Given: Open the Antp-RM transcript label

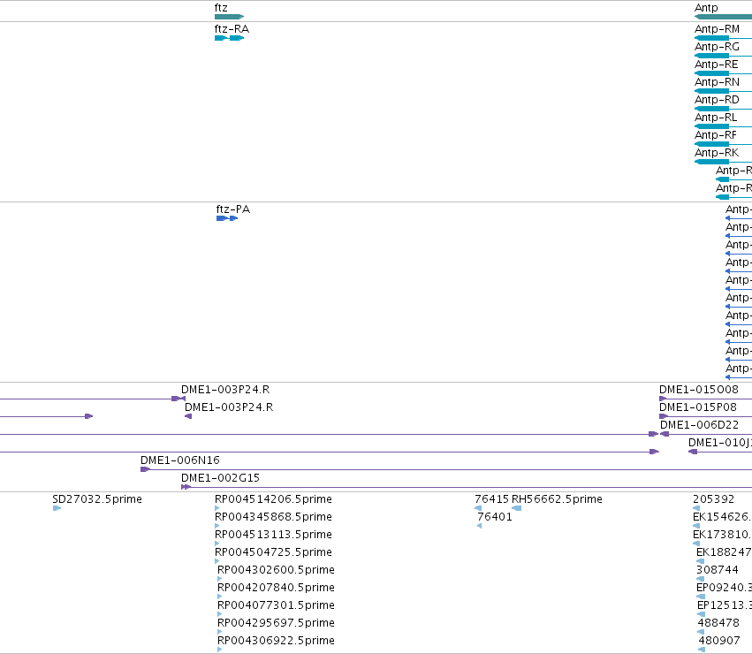Looking at the screenshot, I should pos(717,29).
